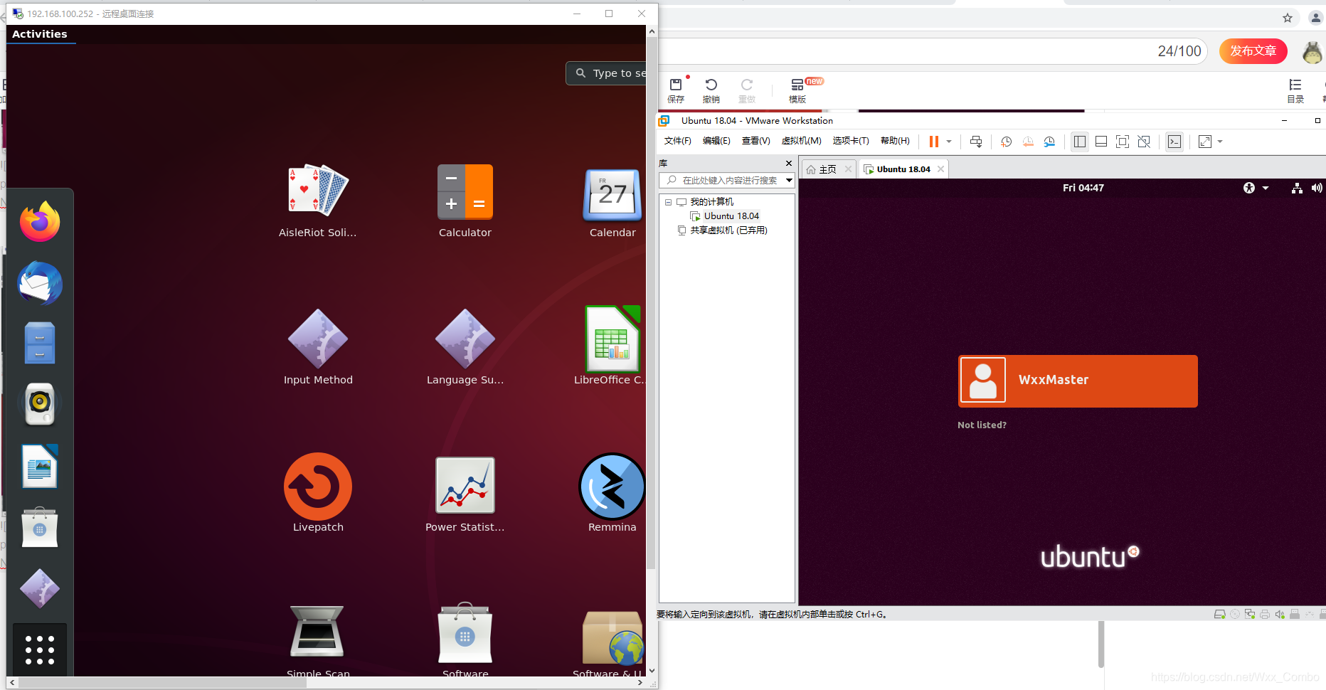Image resolution: width=1326 pixels, height=690 pixels.
Task: Click the 发布文章 publish button
Action: [1253, 51]
